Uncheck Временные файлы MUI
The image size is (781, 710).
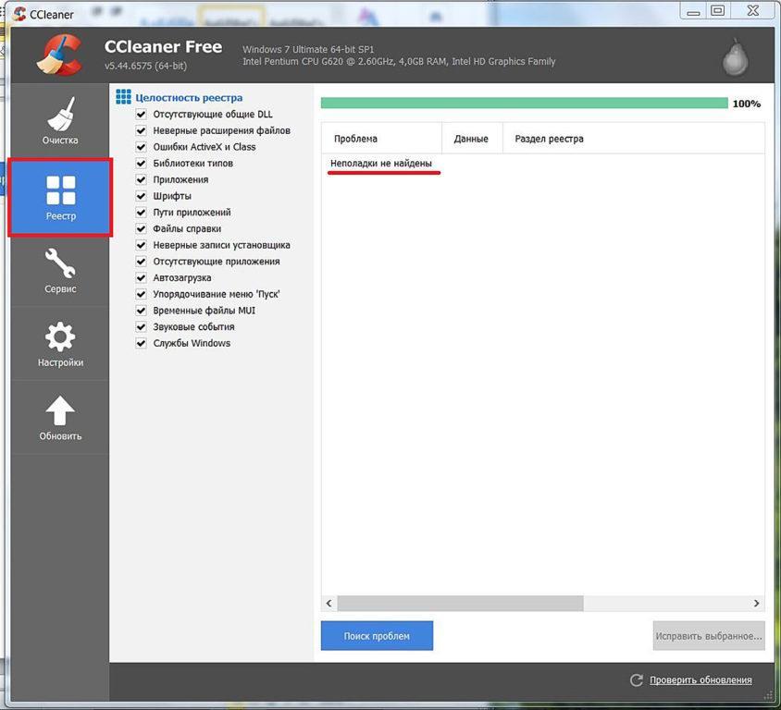[x=141, y=311]
